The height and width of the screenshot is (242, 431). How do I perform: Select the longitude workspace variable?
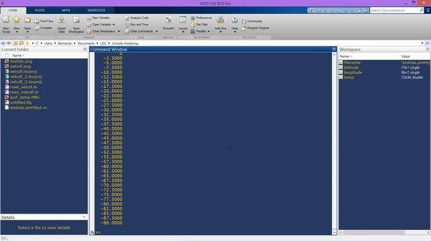click(353, 73)
